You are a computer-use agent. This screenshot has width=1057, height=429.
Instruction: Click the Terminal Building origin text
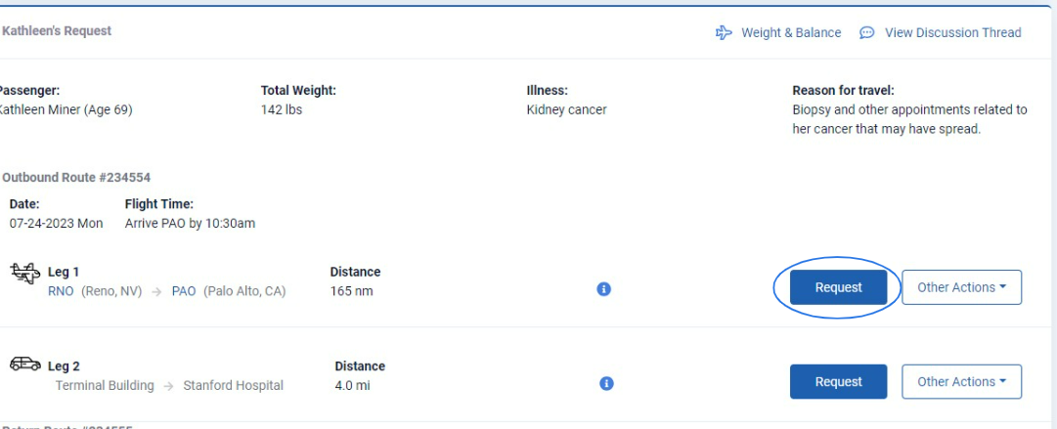105,386
